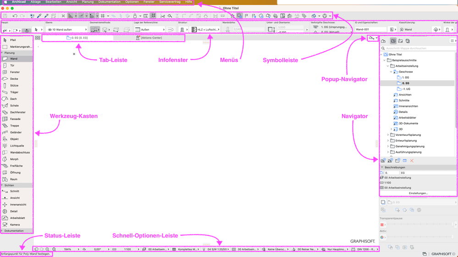Switch Navigator to the project map icon

coord(383,41)
